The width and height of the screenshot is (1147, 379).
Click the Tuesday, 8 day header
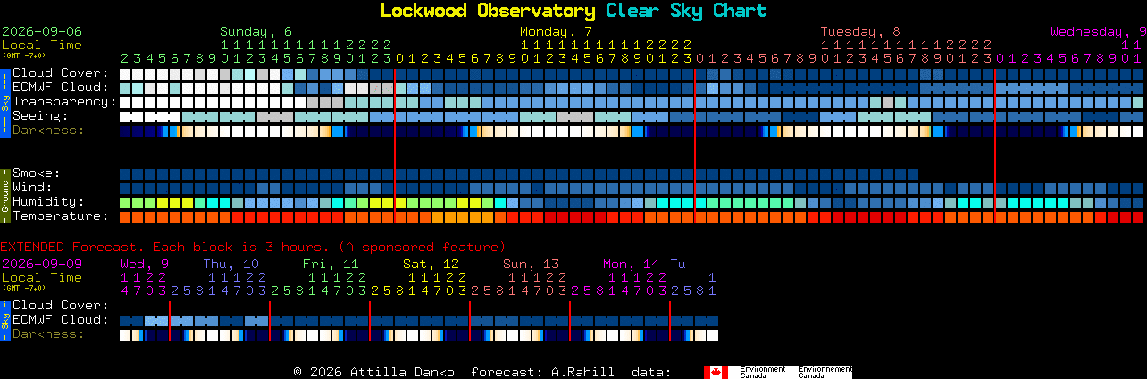coord(860,31)
